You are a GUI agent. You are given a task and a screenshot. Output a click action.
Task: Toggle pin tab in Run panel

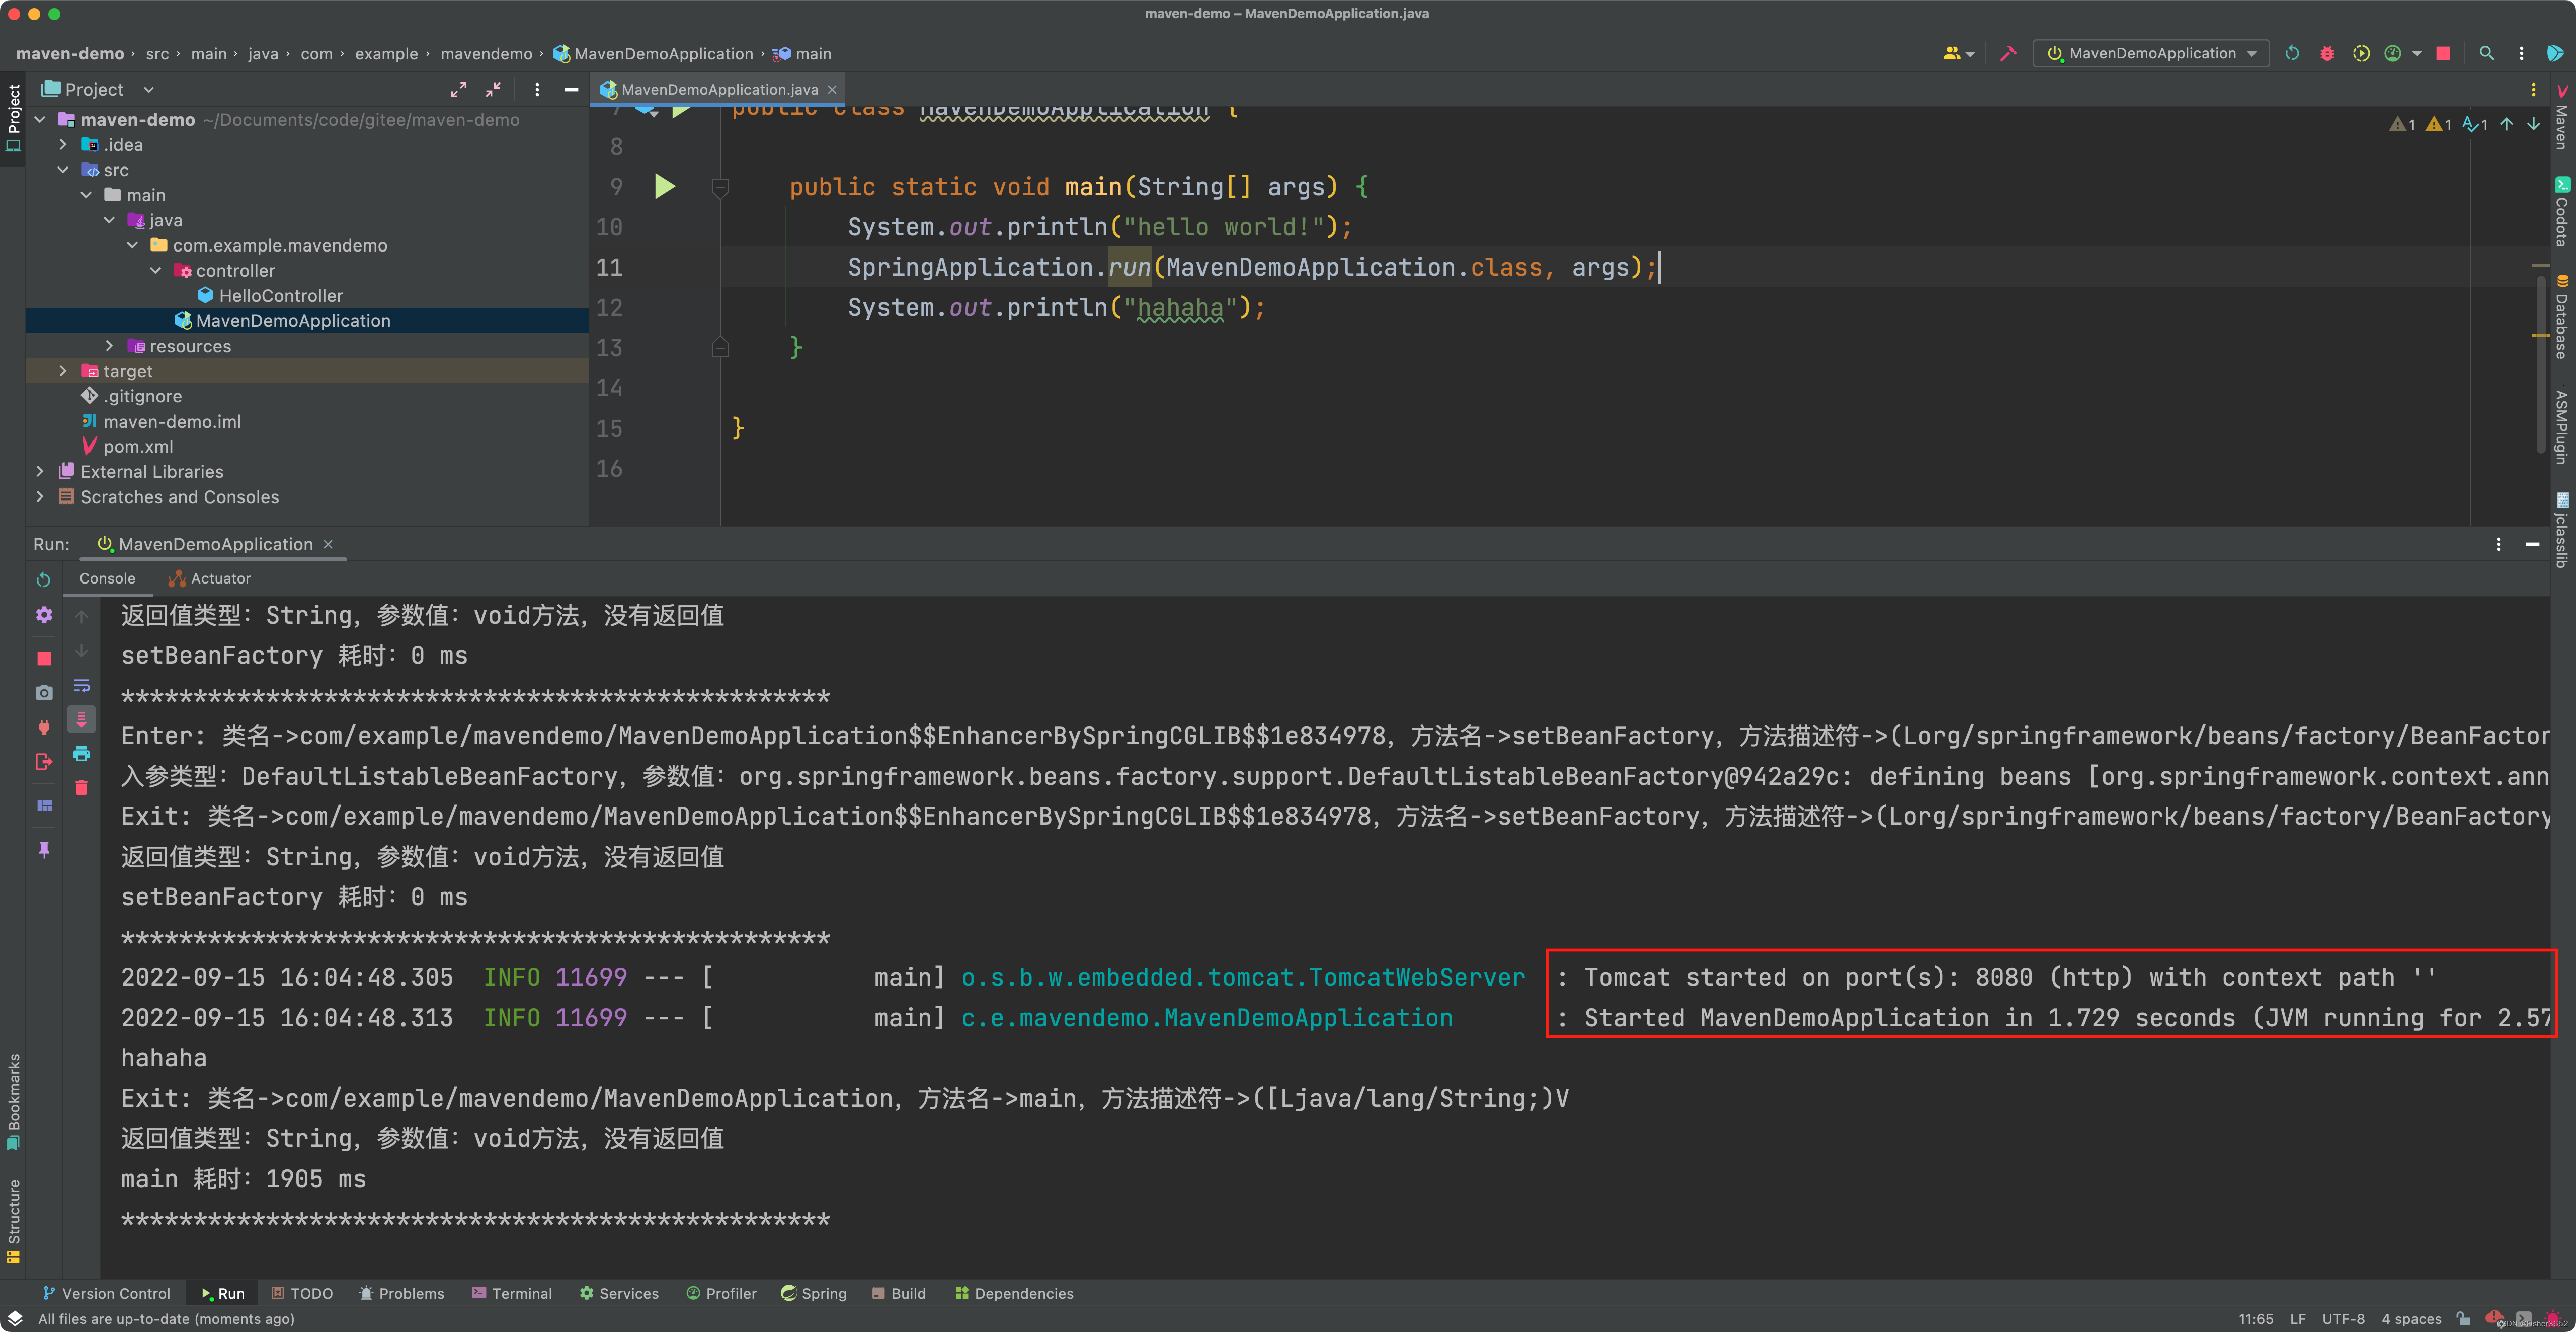(44, 850)
